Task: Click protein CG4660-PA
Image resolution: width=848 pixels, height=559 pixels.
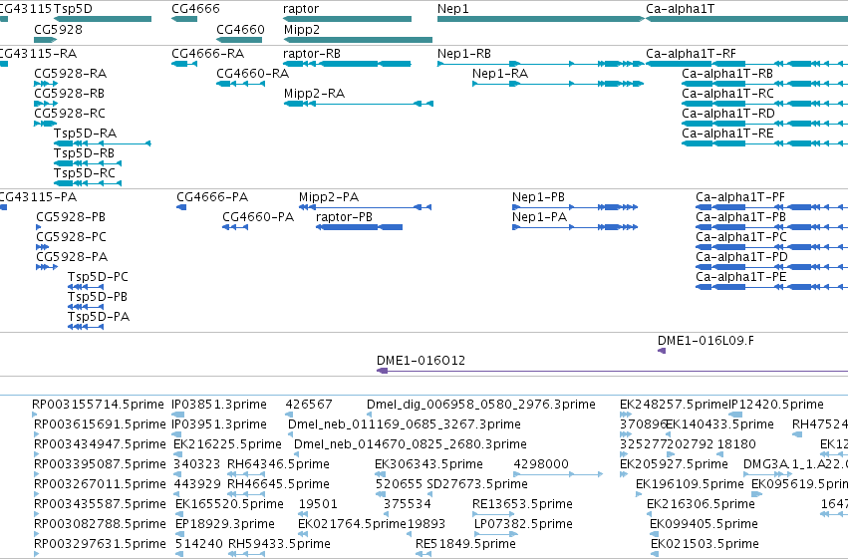Action: [x=258, y=217]
